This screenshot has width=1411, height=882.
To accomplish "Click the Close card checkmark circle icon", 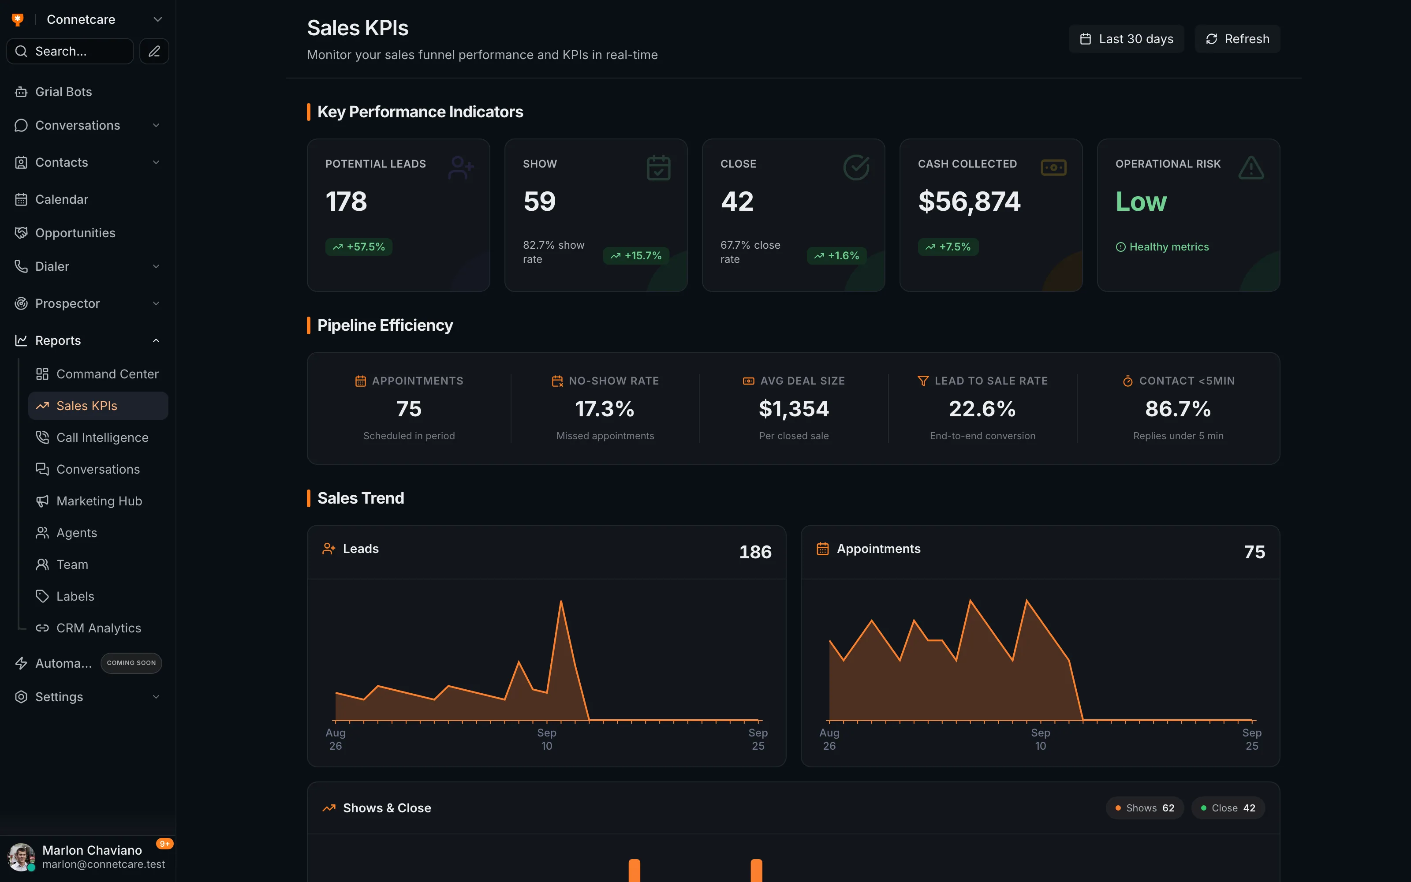I will (x=856, y=168).
